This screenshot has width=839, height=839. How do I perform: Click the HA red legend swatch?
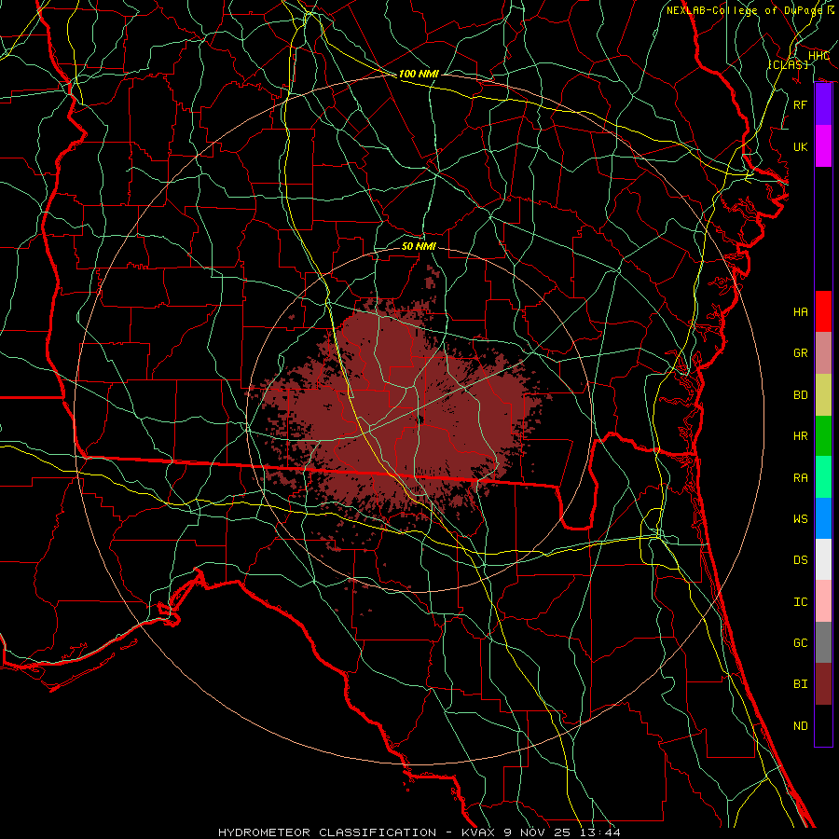click(823, 311)
